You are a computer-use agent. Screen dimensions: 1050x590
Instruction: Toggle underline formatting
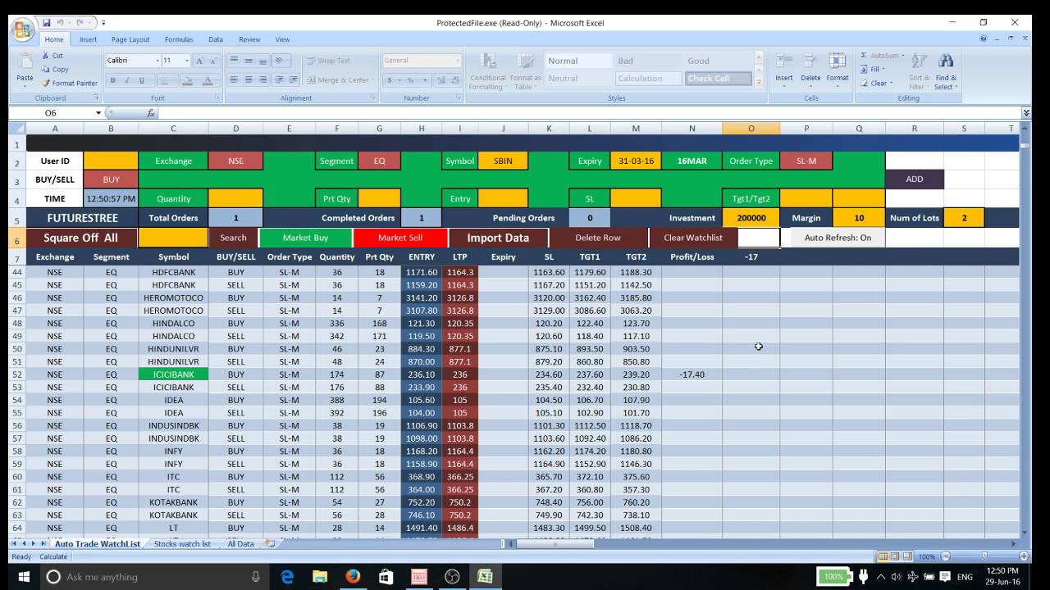(141, 80)
